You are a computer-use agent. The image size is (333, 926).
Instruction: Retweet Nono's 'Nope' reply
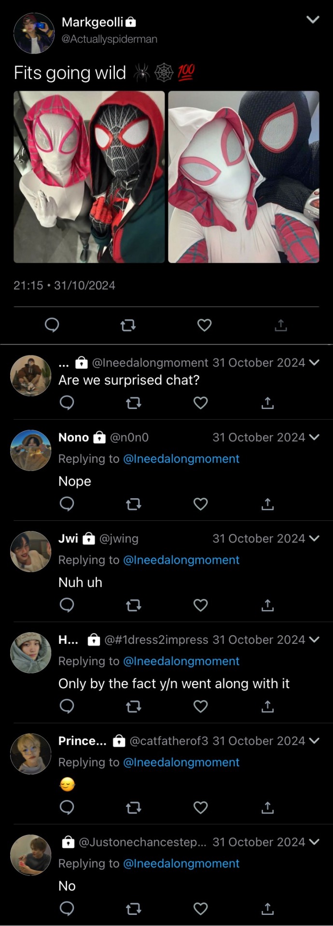coord(133,504)
